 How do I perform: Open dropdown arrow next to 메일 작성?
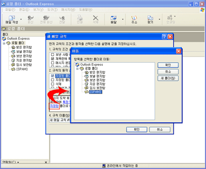(x=21, y=19)
